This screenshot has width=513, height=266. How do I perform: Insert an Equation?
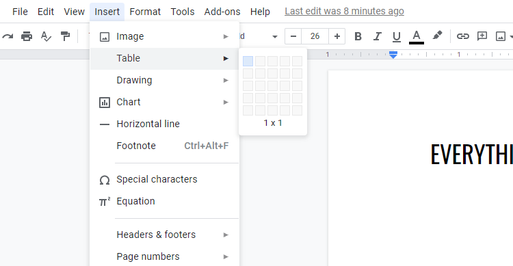pos(165,201)
